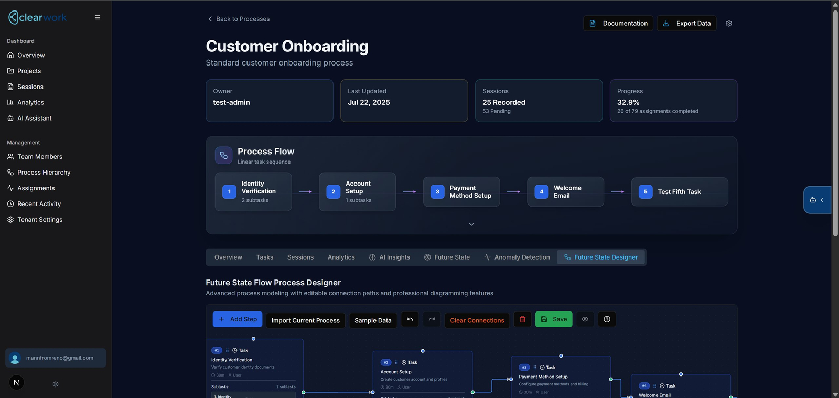
Task: Switch to the Anomaly Detection tab
Action: (x=517, y=257)
